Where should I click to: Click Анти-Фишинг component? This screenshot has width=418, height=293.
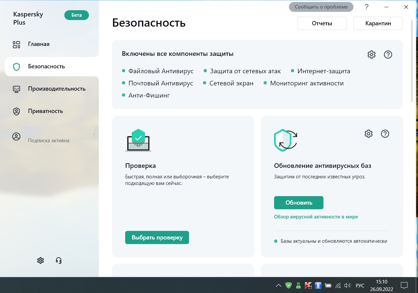[x=146, y=95]
